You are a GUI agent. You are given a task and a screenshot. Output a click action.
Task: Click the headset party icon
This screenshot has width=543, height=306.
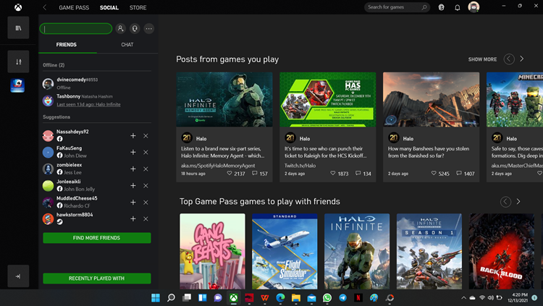(135, 29)
